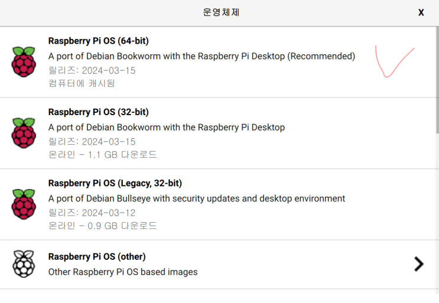Select Raspberry Pi OS (64-bit) title
This screenshot has height=303, width=439.
(x=98, y=41)
